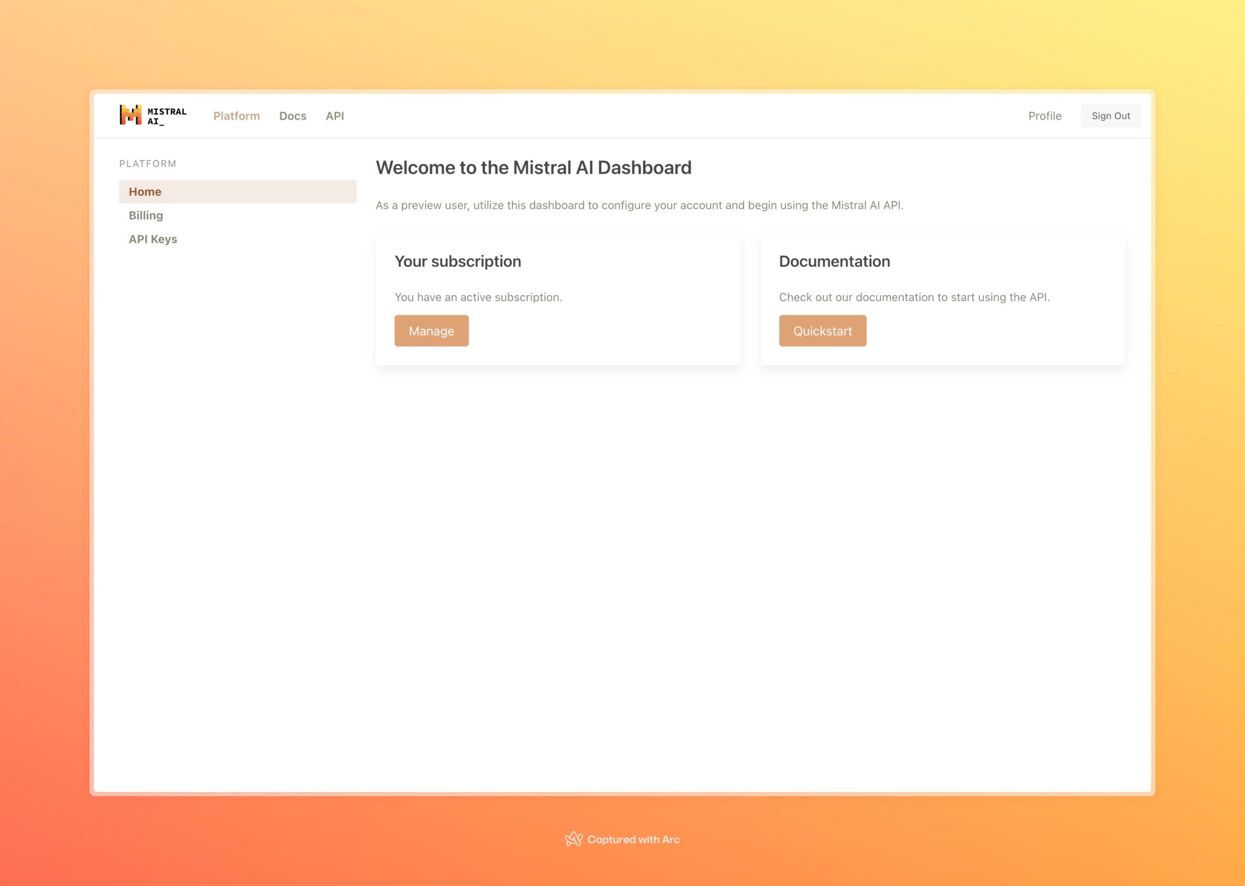This screenshot has height=886, width=1245.
Task: Go to Profile page
Action: (x=1044, y=116)
